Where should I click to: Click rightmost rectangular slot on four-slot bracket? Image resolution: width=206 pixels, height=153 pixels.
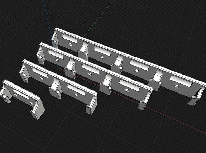pos(181,81)
